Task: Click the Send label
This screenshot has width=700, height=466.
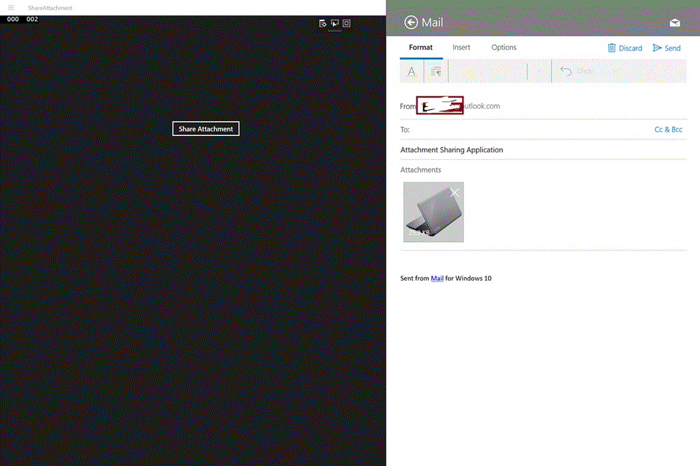Action: 673,49
